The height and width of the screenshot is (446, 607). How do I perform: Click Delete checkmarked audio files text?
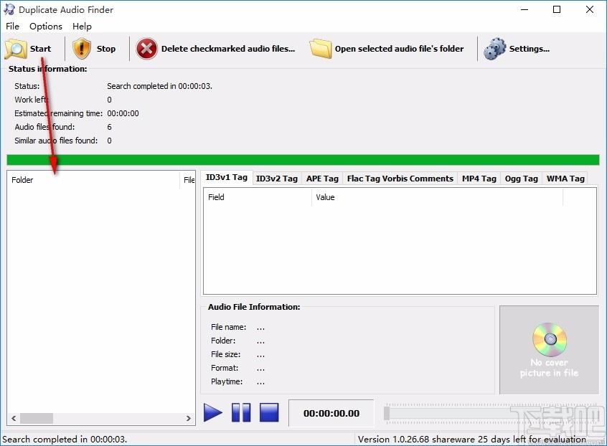point(228,49)
